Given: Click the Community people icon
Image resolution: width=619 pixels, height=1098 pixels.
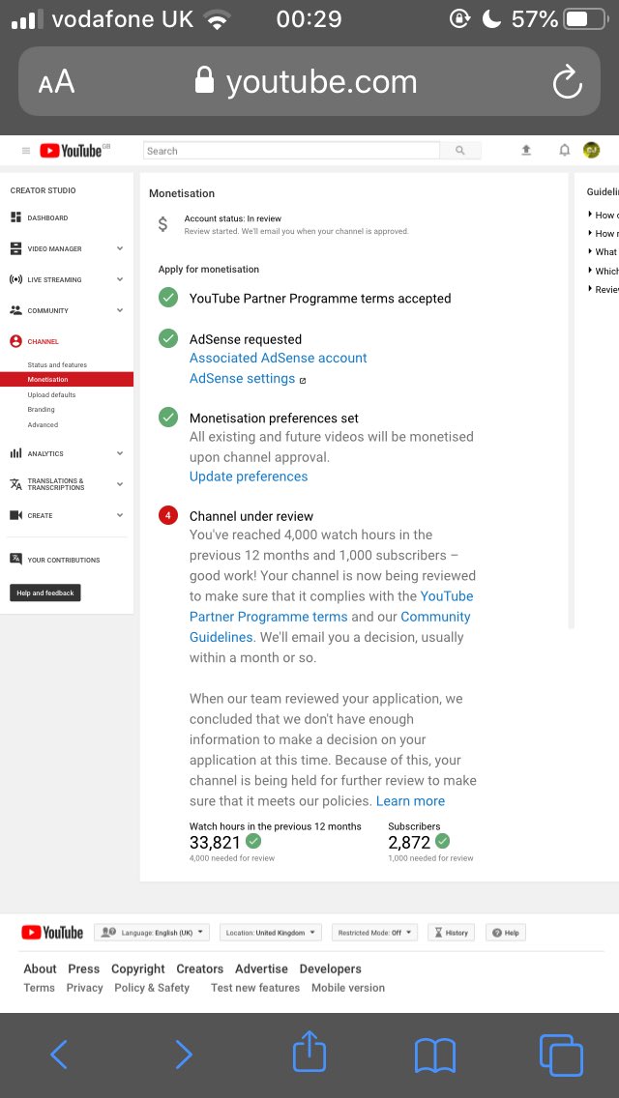Looking at the screenshot, I should point(16,310).
